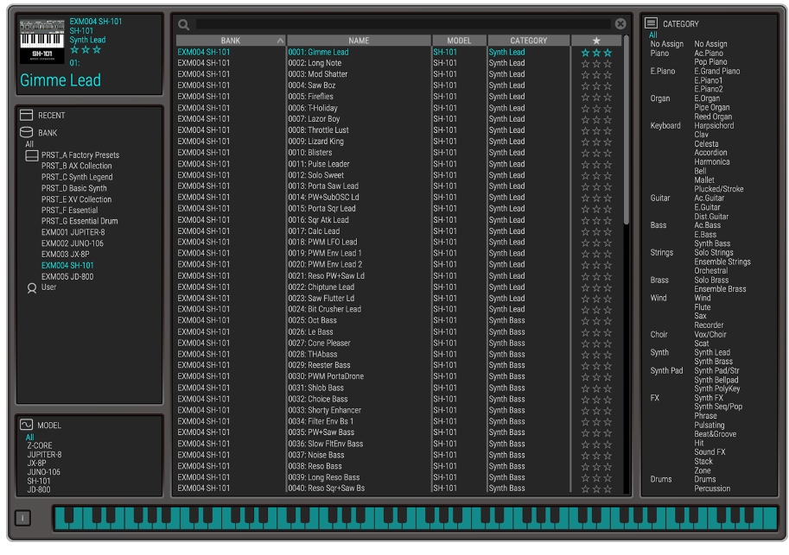Set star rating for 0030: PWM PortaDrone
789x555 pixels.
pos(596,376)
